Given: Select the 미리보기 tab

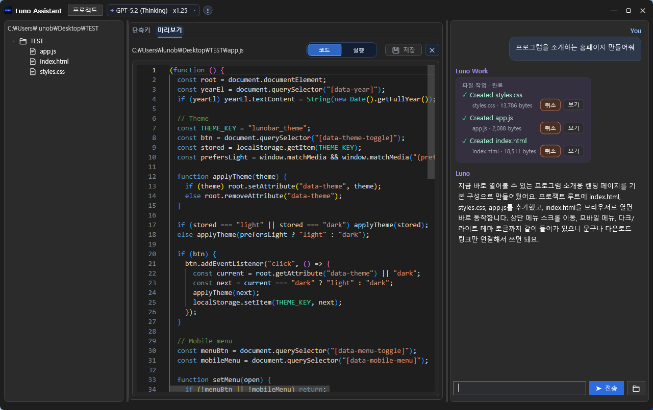Looking at the screenshot, I should (170, 30).
